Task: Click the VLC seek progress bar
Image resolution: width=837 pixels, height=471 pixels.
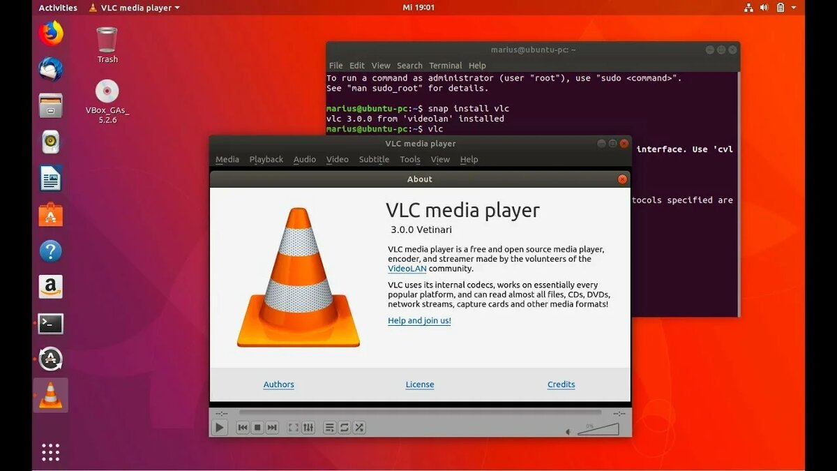Action: (421, 413)
